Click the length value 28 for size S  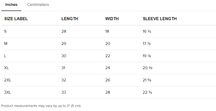[x=64, y=31]
